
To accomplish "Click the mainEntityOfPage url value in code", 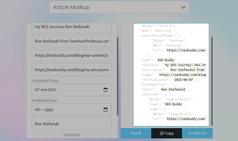I will (186, 50).
